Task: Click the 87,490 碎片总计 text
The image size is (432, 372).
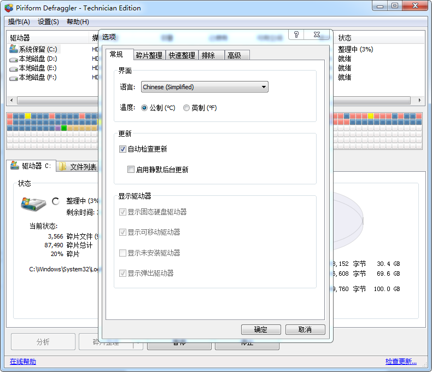Action: (x=68, y=245)
